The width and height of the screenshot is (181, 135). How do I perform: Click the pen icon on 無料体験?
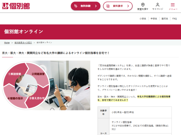[76, 6]
